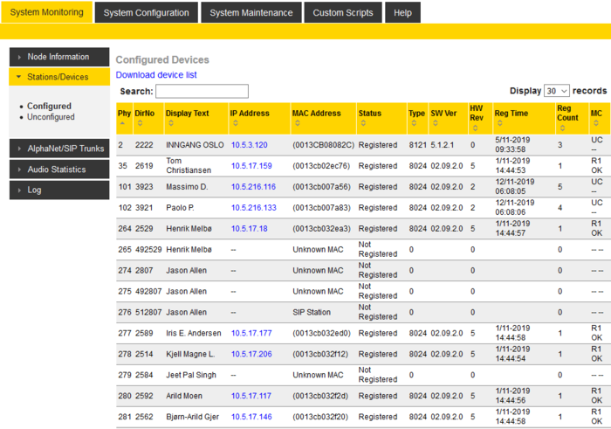Sort by MAC Address column icon
The width and height of the screenshot is (611, 429).
[x=296, y=123]
